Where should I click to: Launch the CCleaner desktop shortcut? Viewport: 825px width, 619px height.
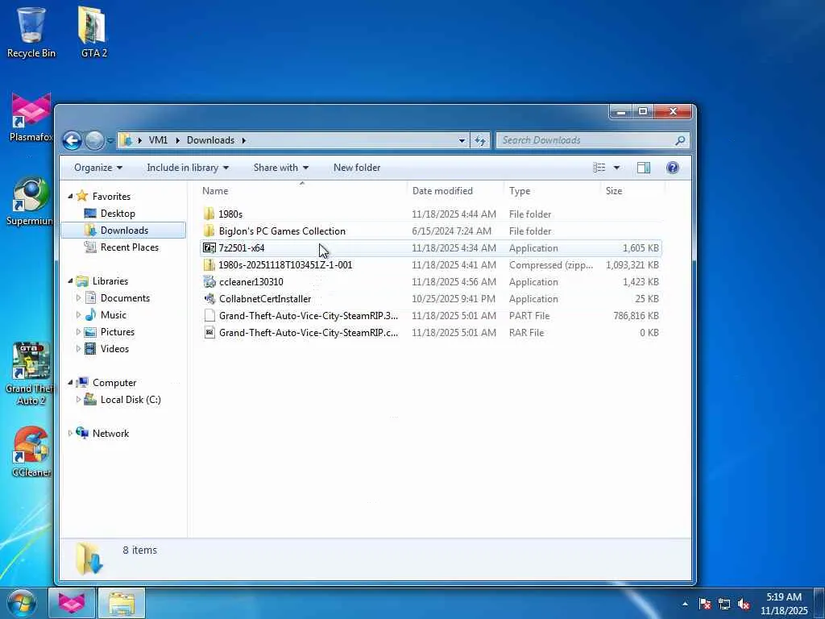(31, 451)
